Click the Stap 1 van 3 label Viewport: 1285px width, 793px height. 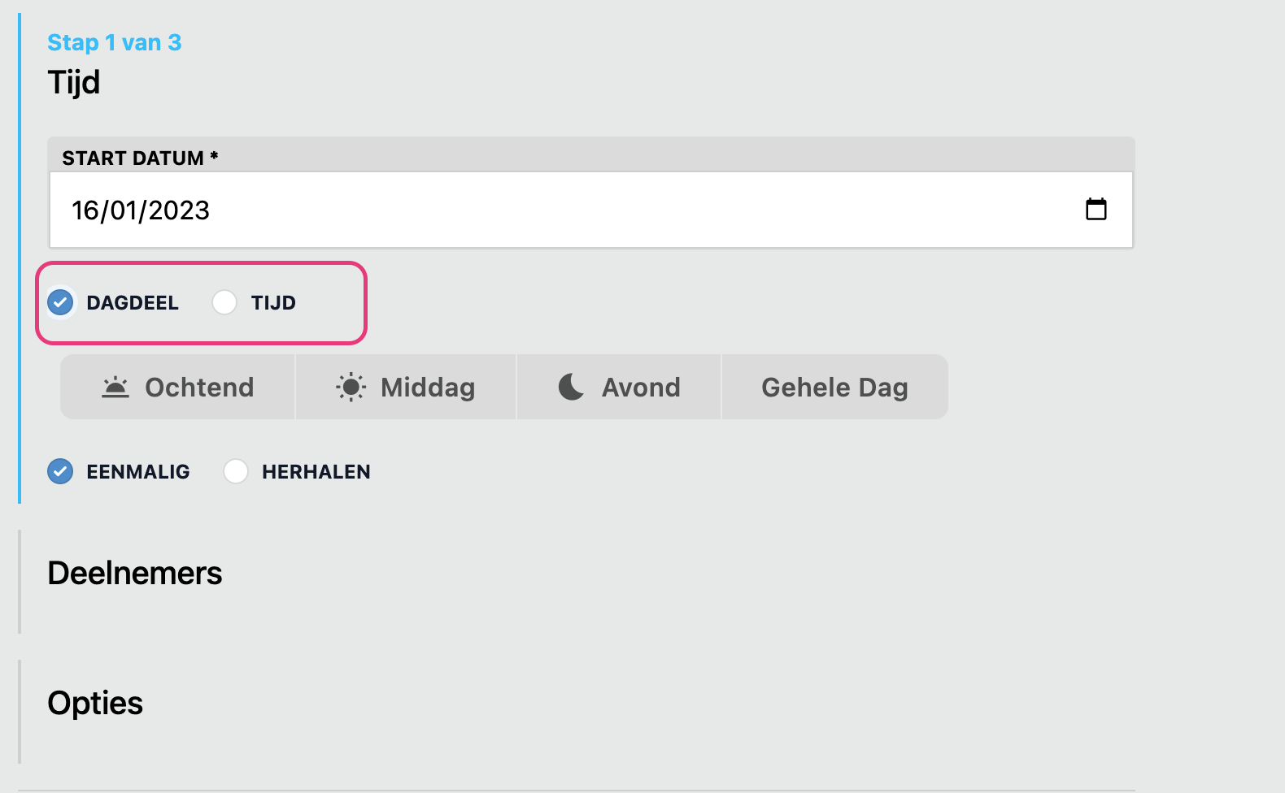pyautogui.click(x=115, y=41)
